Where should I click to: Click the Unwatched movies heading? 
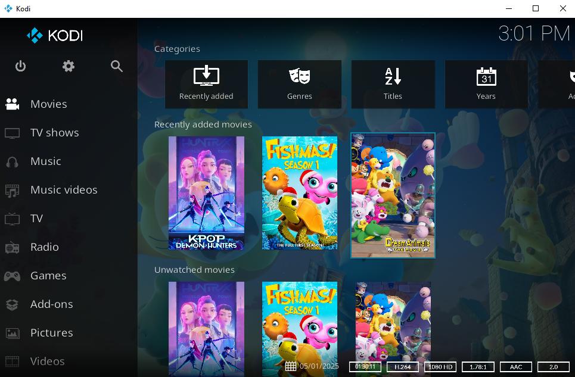(x=194, y=270)
